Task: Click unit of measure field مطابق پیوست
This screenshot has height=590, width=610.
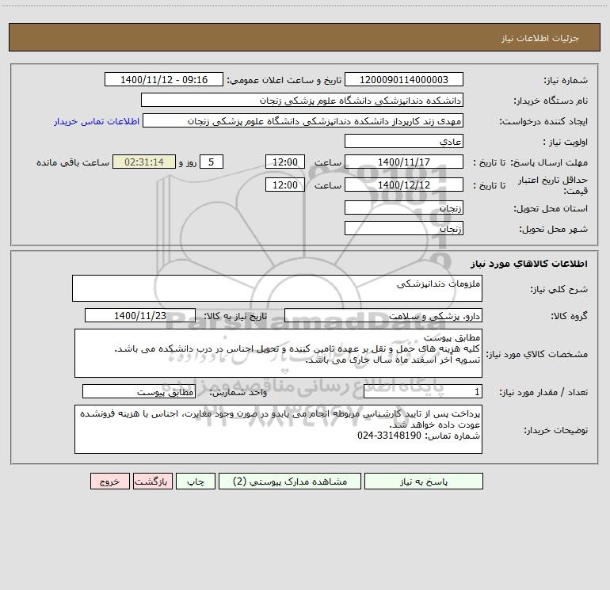Action: [139, 391]
